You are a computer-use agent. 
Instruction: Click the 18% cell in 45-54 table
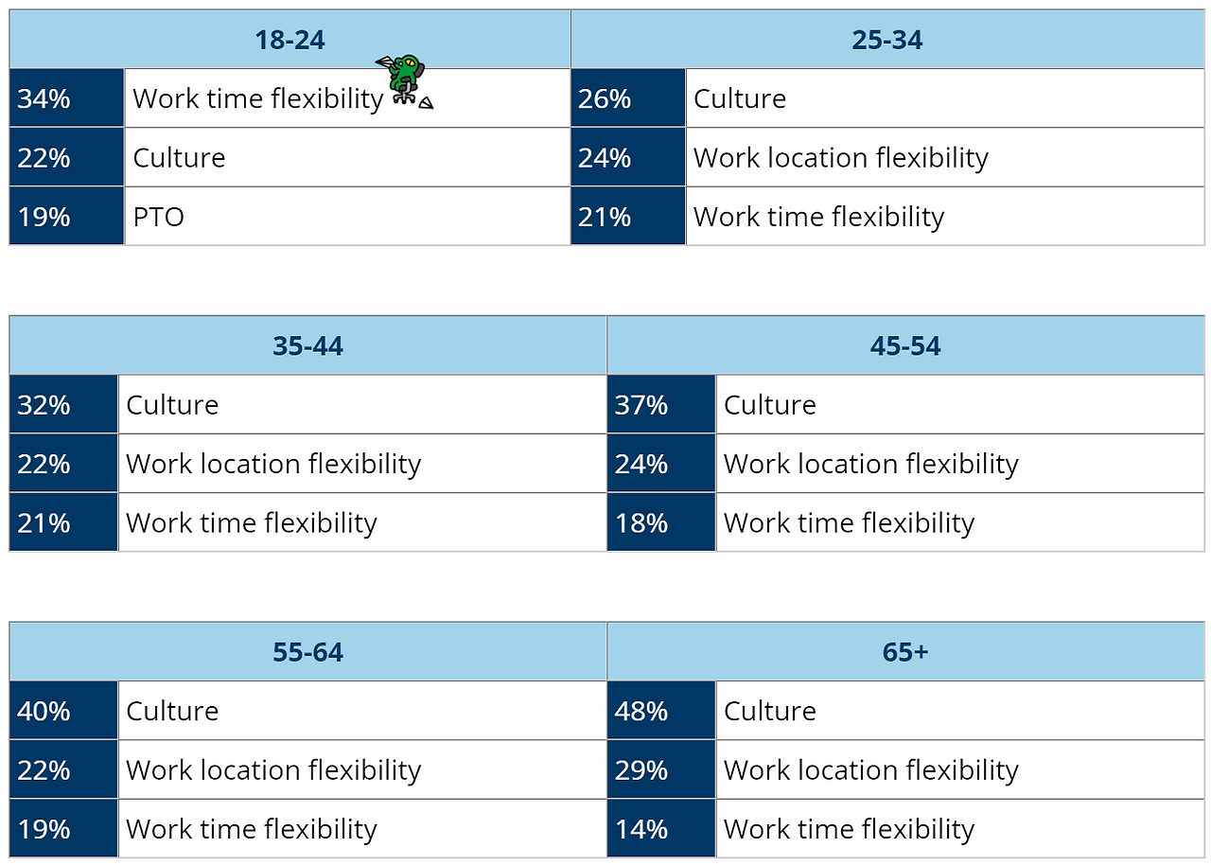tap(661, 522)
